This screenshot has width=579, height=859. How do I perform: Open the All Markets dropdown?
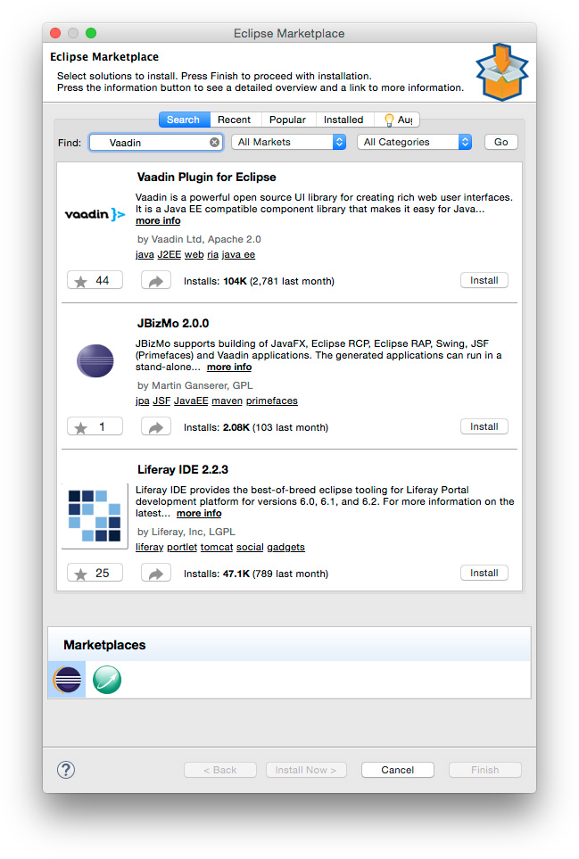[289, 142]
